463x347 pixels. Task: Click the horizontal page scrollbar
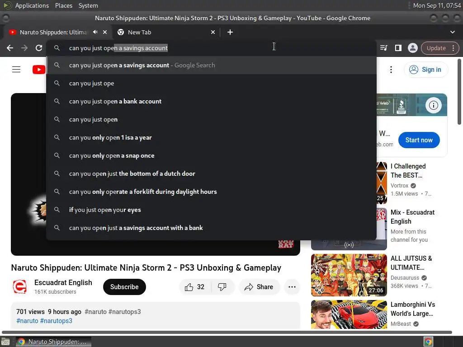(227, 332)
